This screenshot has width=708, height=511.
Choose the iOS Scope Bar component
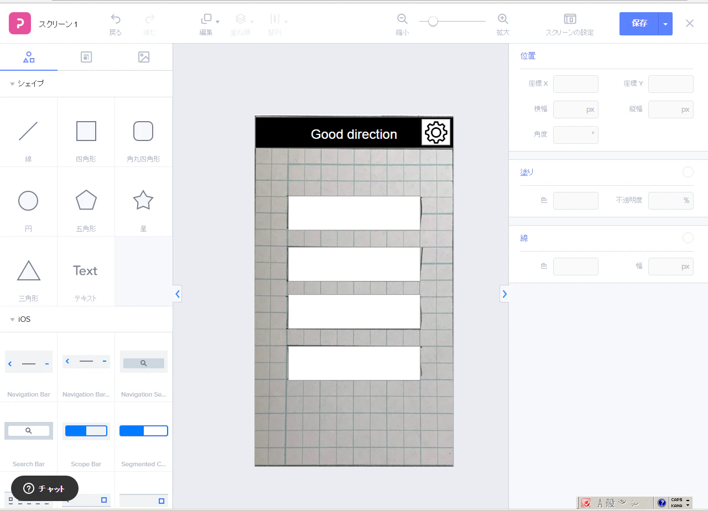[x=86, y=431]
